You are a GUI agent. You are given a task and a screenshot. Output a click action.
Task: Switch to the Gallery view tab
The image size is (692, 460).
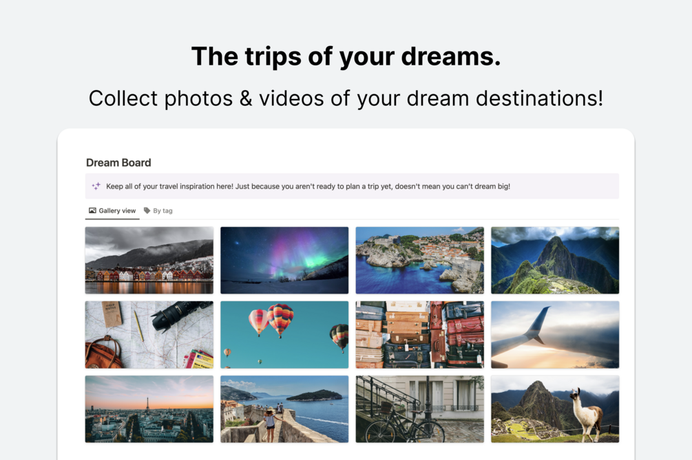tap(112, 210)
